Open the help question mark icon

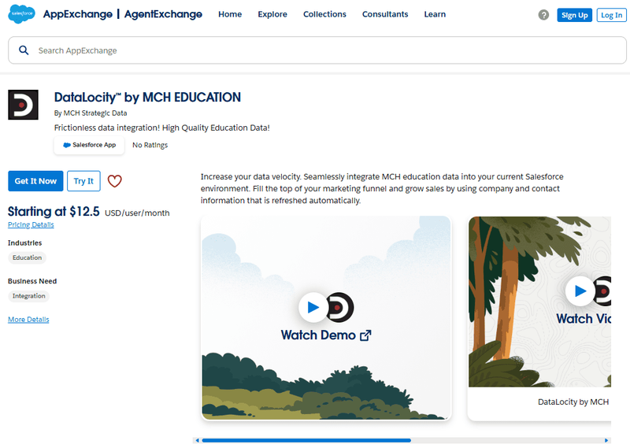click(x=543, y=15)
